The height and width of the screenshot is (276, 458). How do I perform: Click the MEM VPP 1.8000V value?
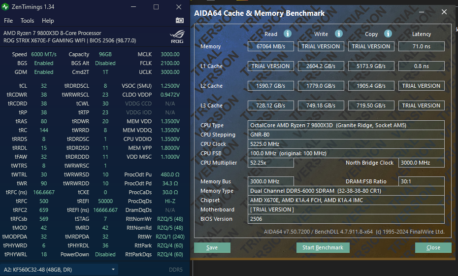pos(170,148)
